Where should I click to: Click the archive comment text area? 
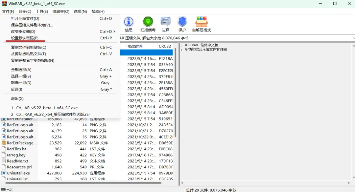pos(266,112)
